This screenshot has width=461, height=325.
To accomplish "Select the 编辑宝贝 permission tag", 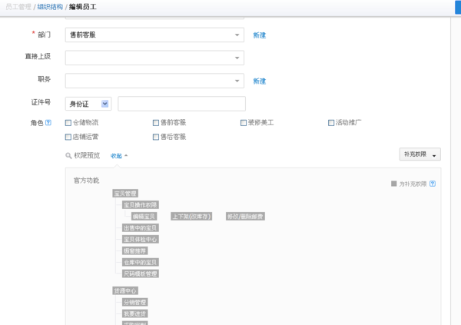I will (x=144, y=217).
